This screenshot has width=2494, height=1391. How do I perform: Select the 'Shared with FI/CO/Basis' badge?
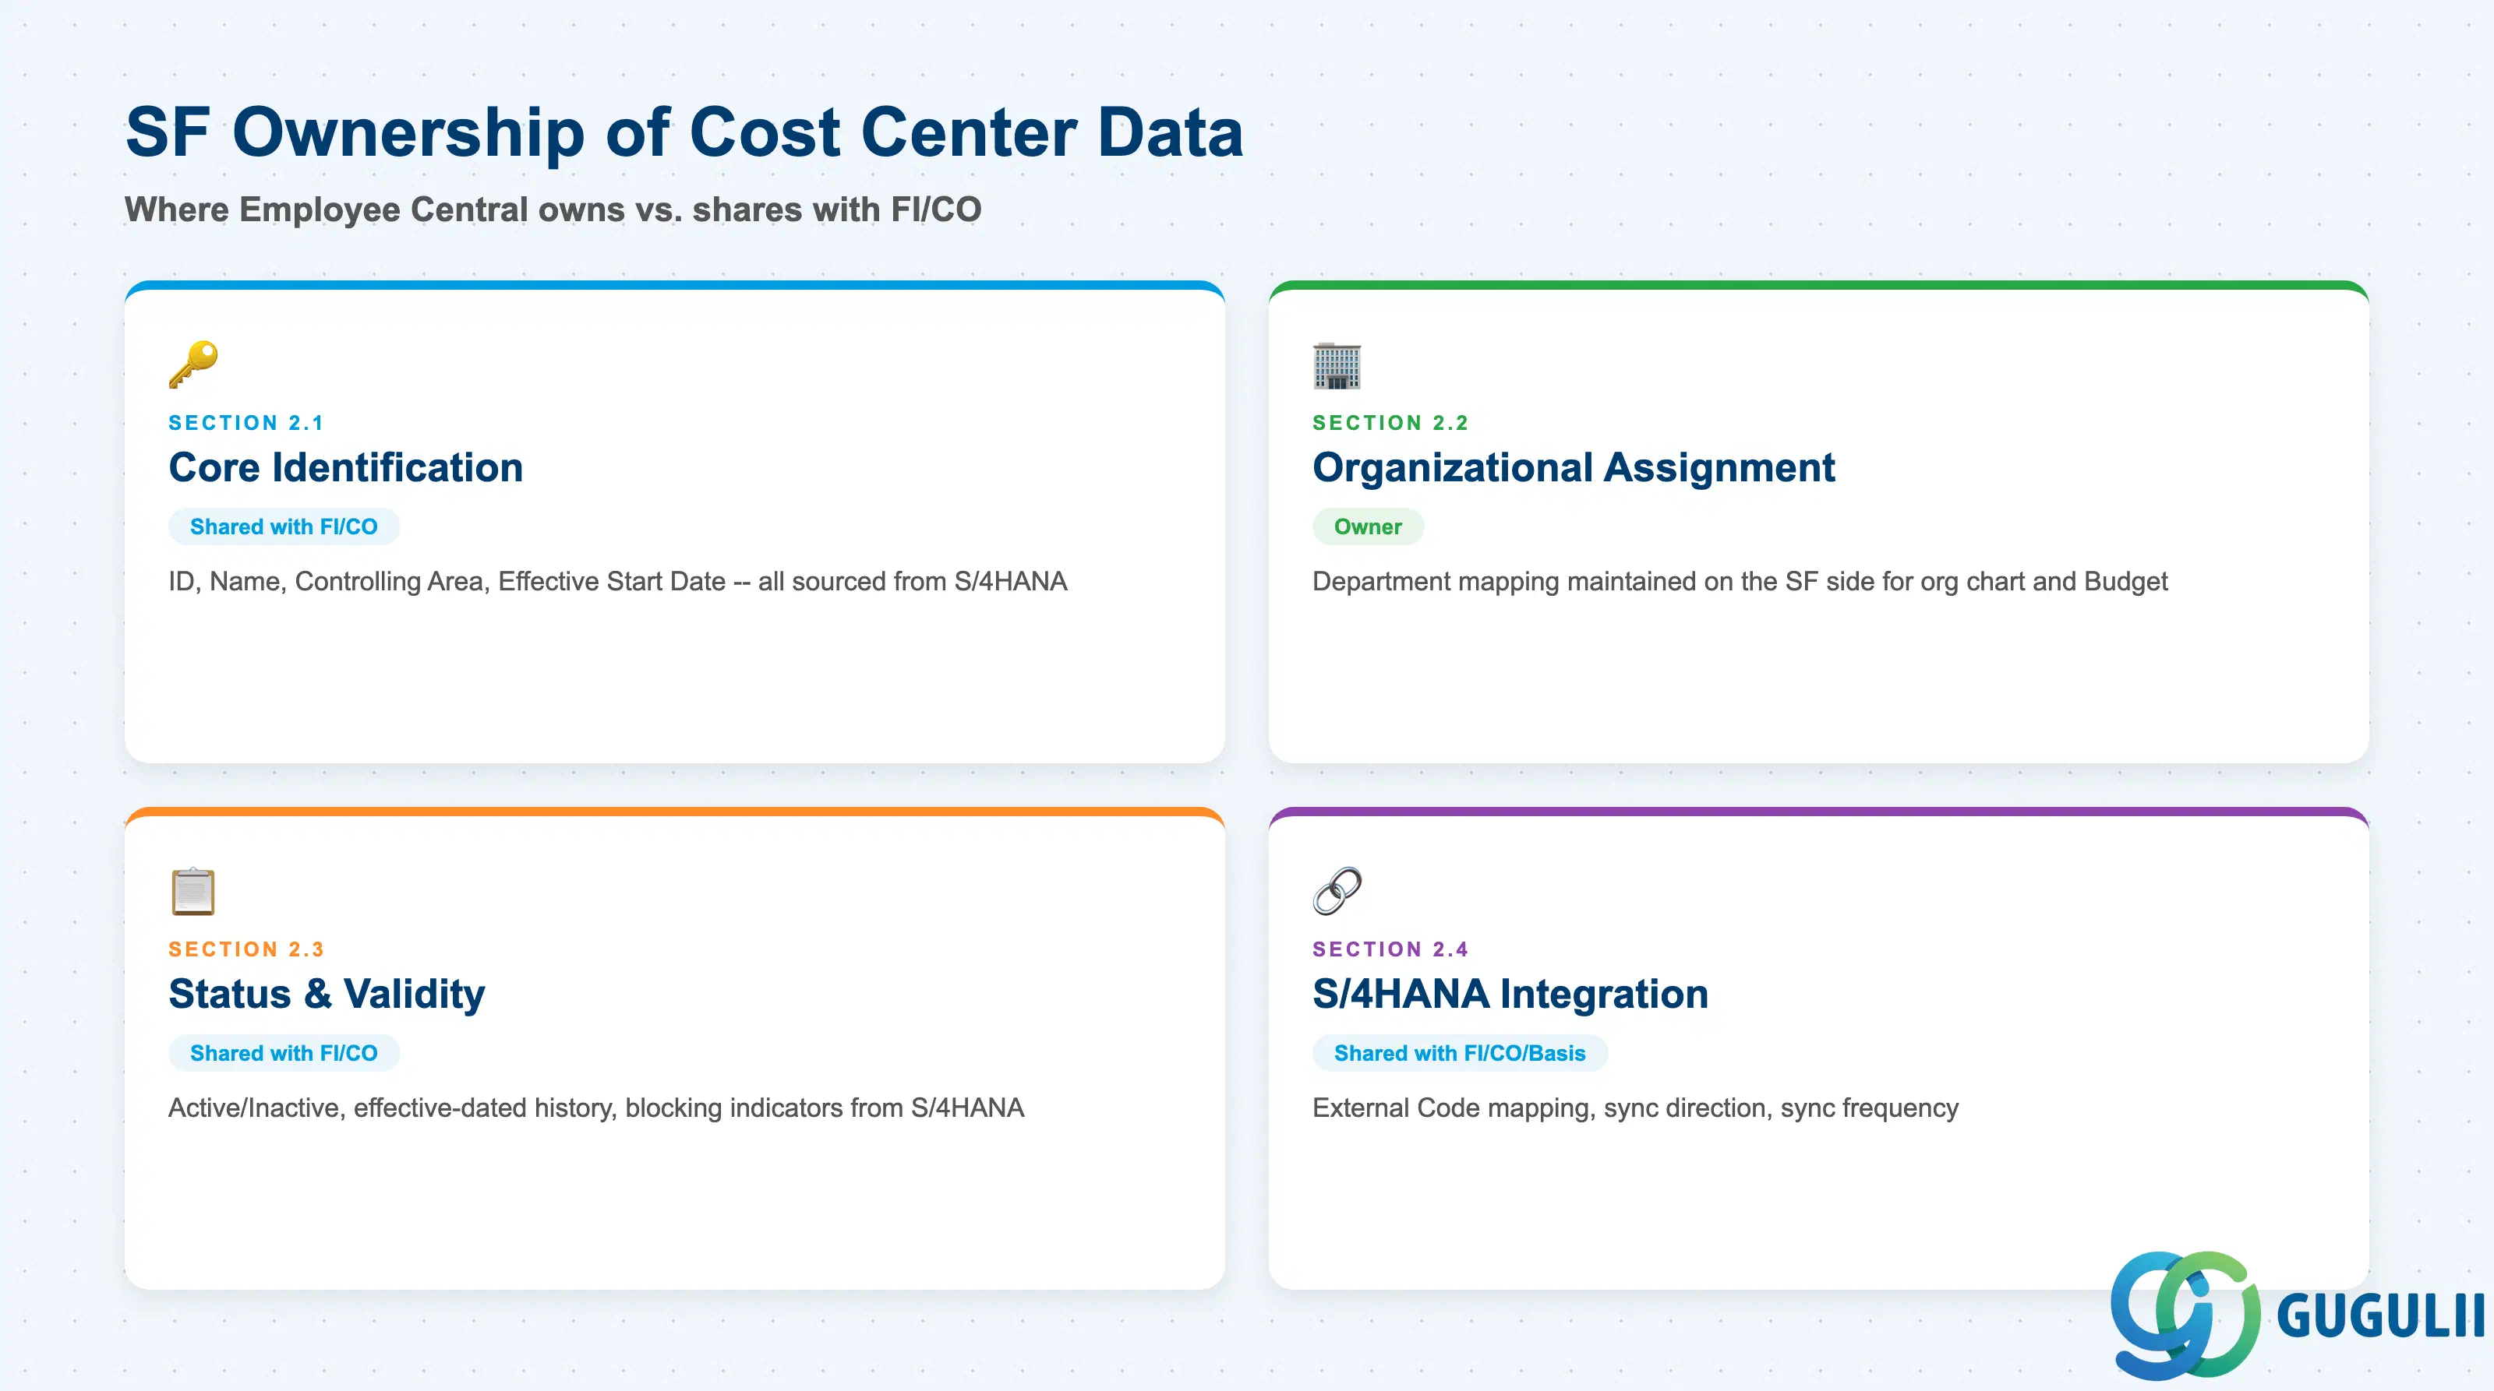1460,1052
